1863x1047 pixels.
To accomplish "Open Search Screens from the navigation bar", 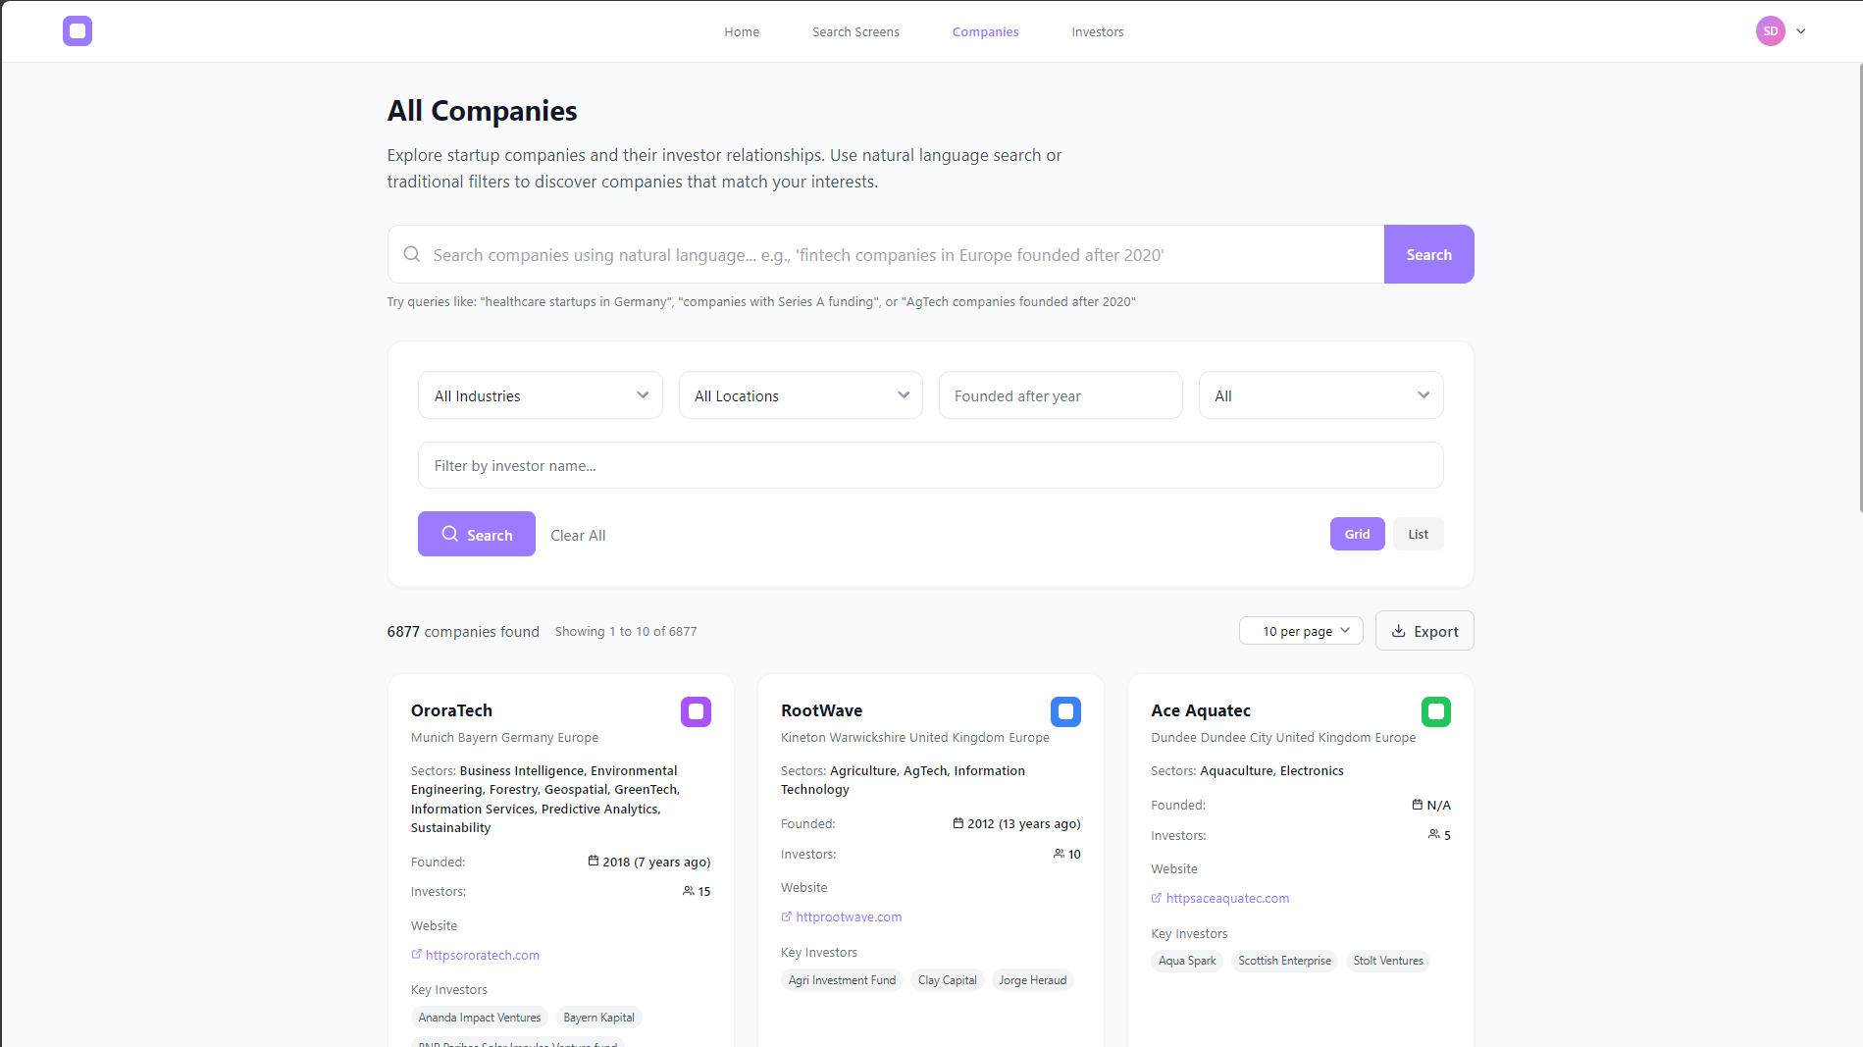I will 854,31.
